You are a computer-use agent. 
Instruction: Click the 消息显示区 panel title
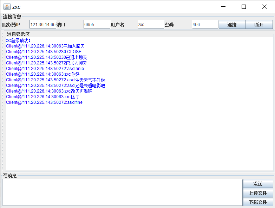18,34
